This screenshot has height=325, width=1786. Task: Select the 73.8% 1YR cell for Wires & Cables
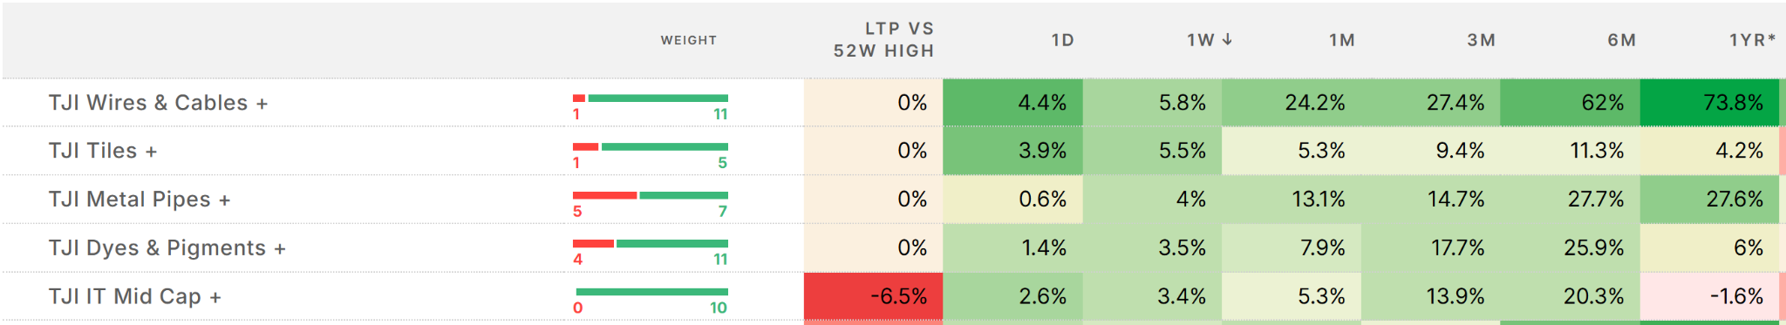[1709, 103]
